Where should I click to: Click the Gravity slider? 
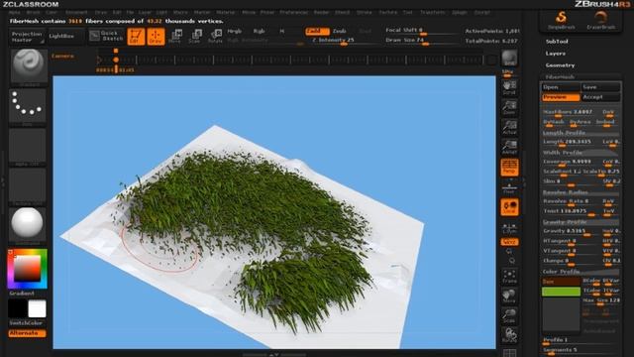pyautogui.click(x=571, y=231)
